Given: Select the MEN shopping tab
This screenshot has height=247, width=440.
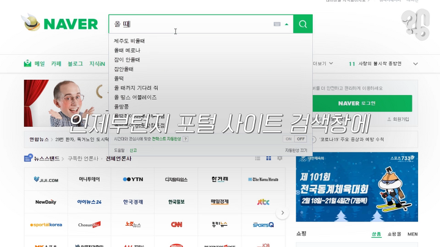Looking at the screenshot, I should click(x=413, y=234).
